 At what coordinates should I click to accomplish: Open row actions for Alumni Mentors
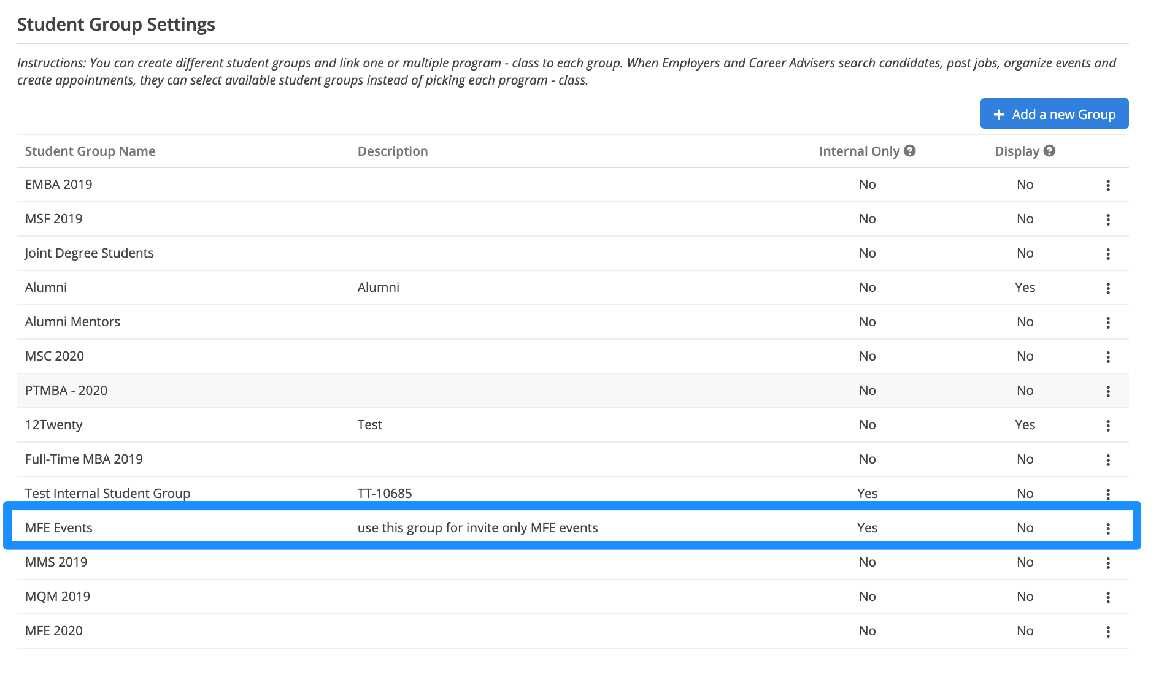[1108, 323]
